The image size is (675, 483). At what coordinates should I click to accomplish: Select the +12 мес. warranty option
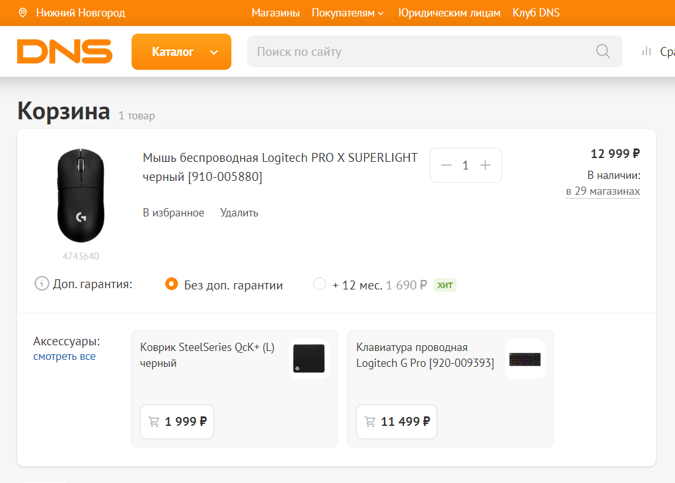point(320,284)
